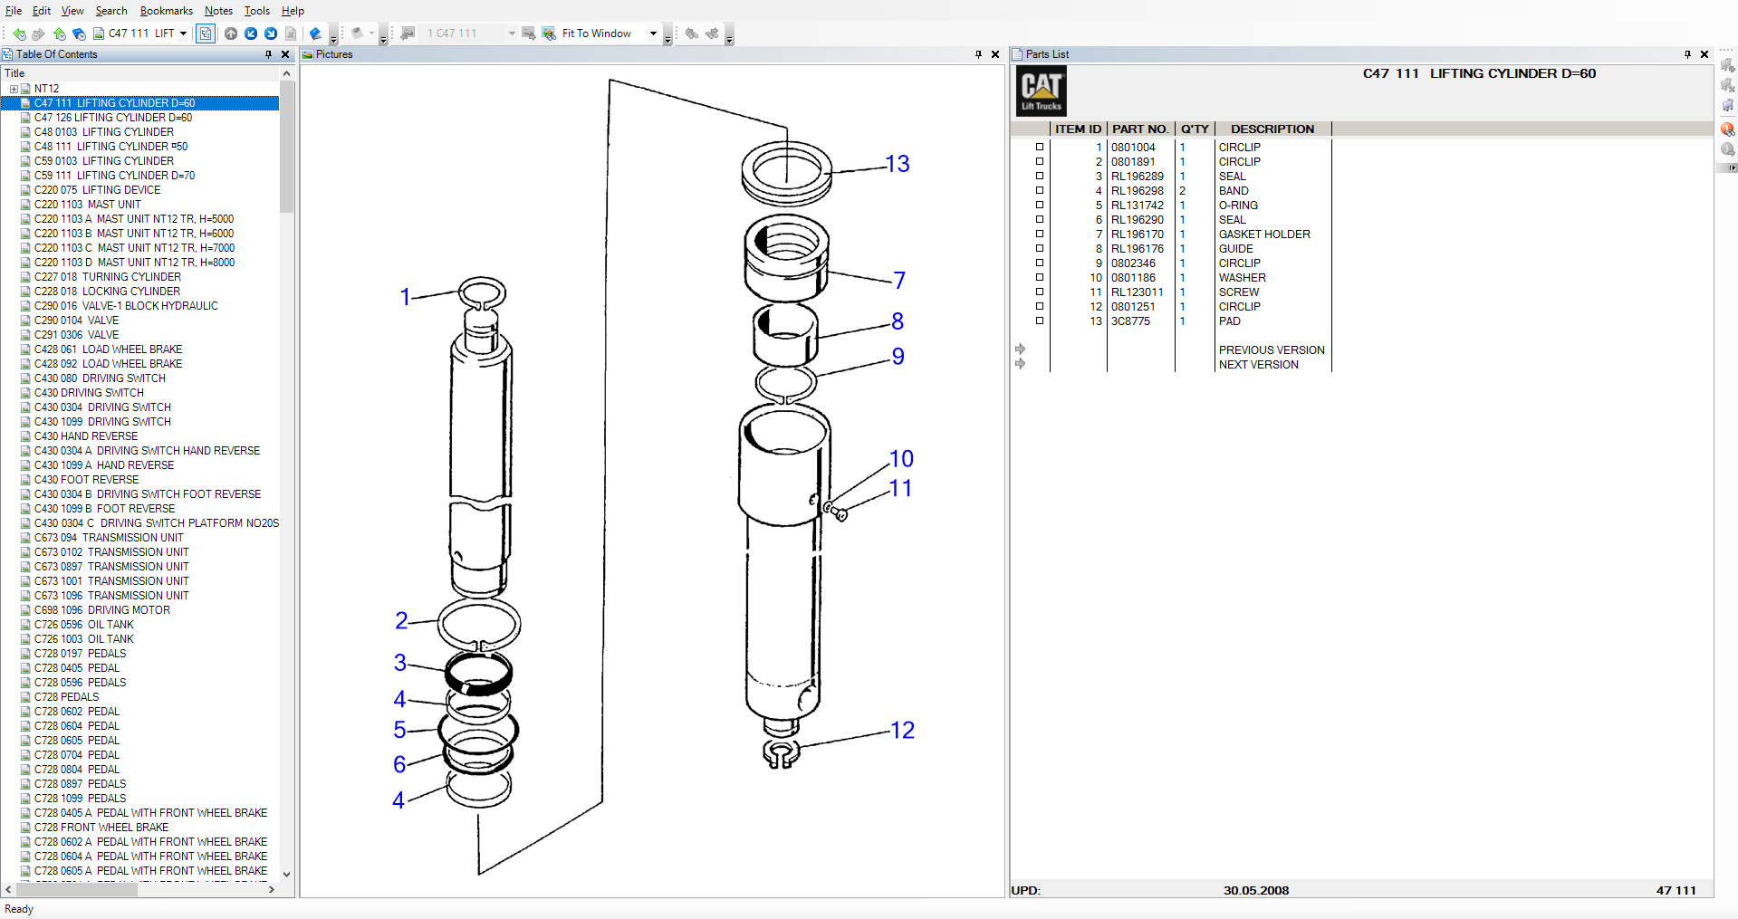The width and height of the screenshot is (1738, 919).
Task: Click the Home toolbar icon
Action: (60, 34)
